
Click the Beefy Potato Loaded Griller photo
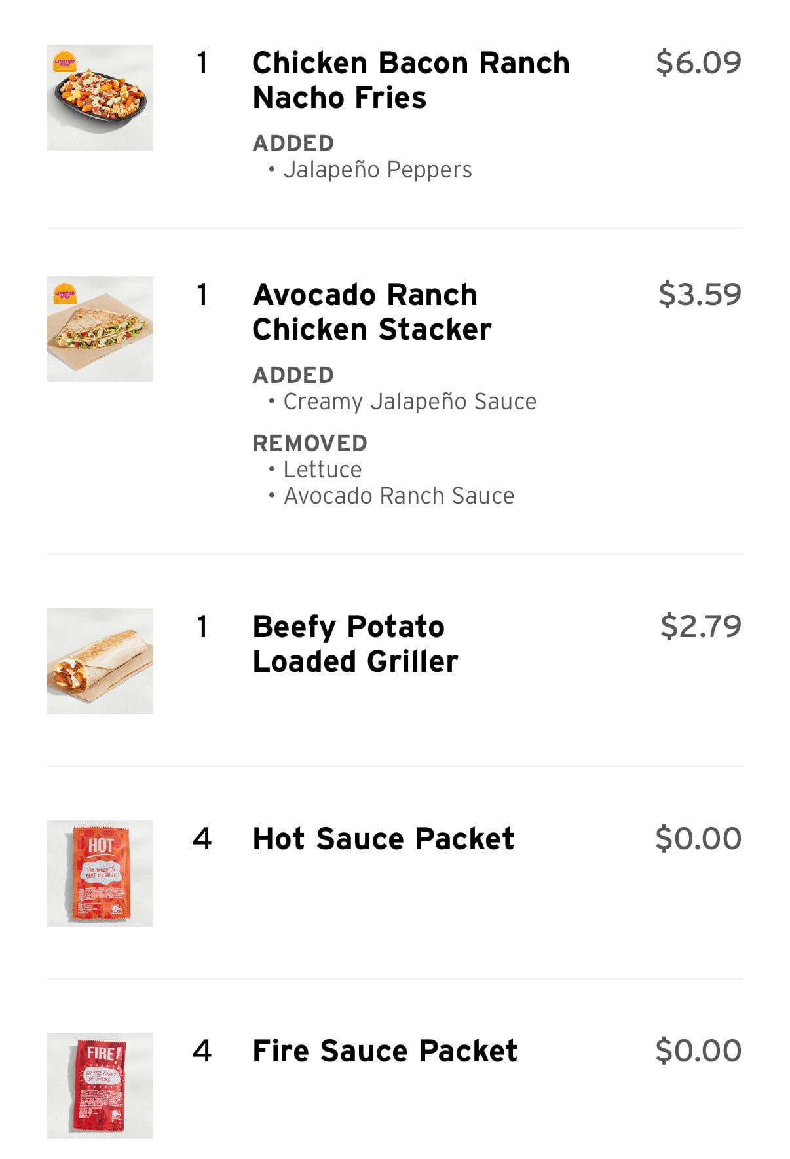click(100, 661)
